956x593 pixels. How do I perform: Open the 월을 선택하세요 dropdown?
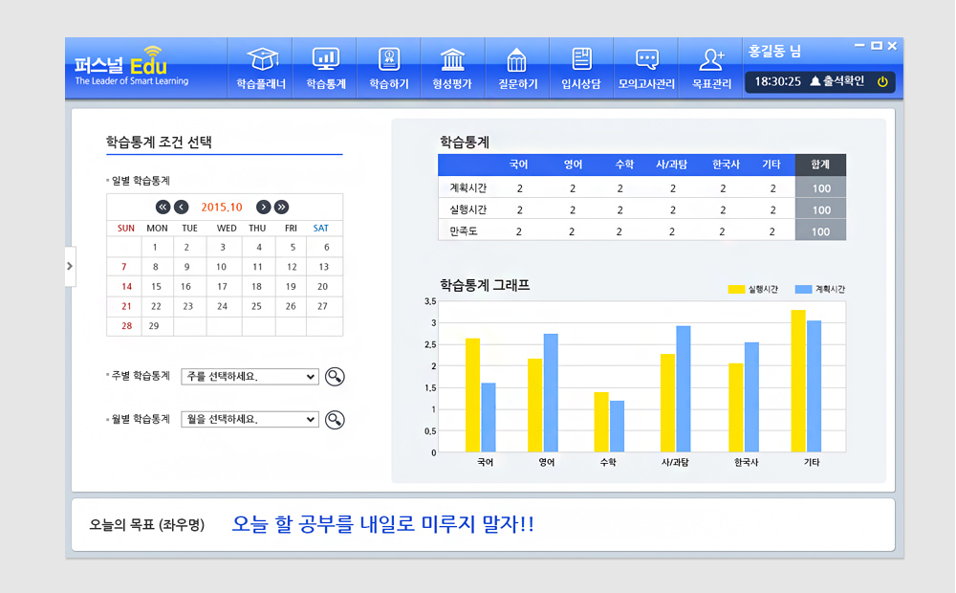[x=250, y=420]
